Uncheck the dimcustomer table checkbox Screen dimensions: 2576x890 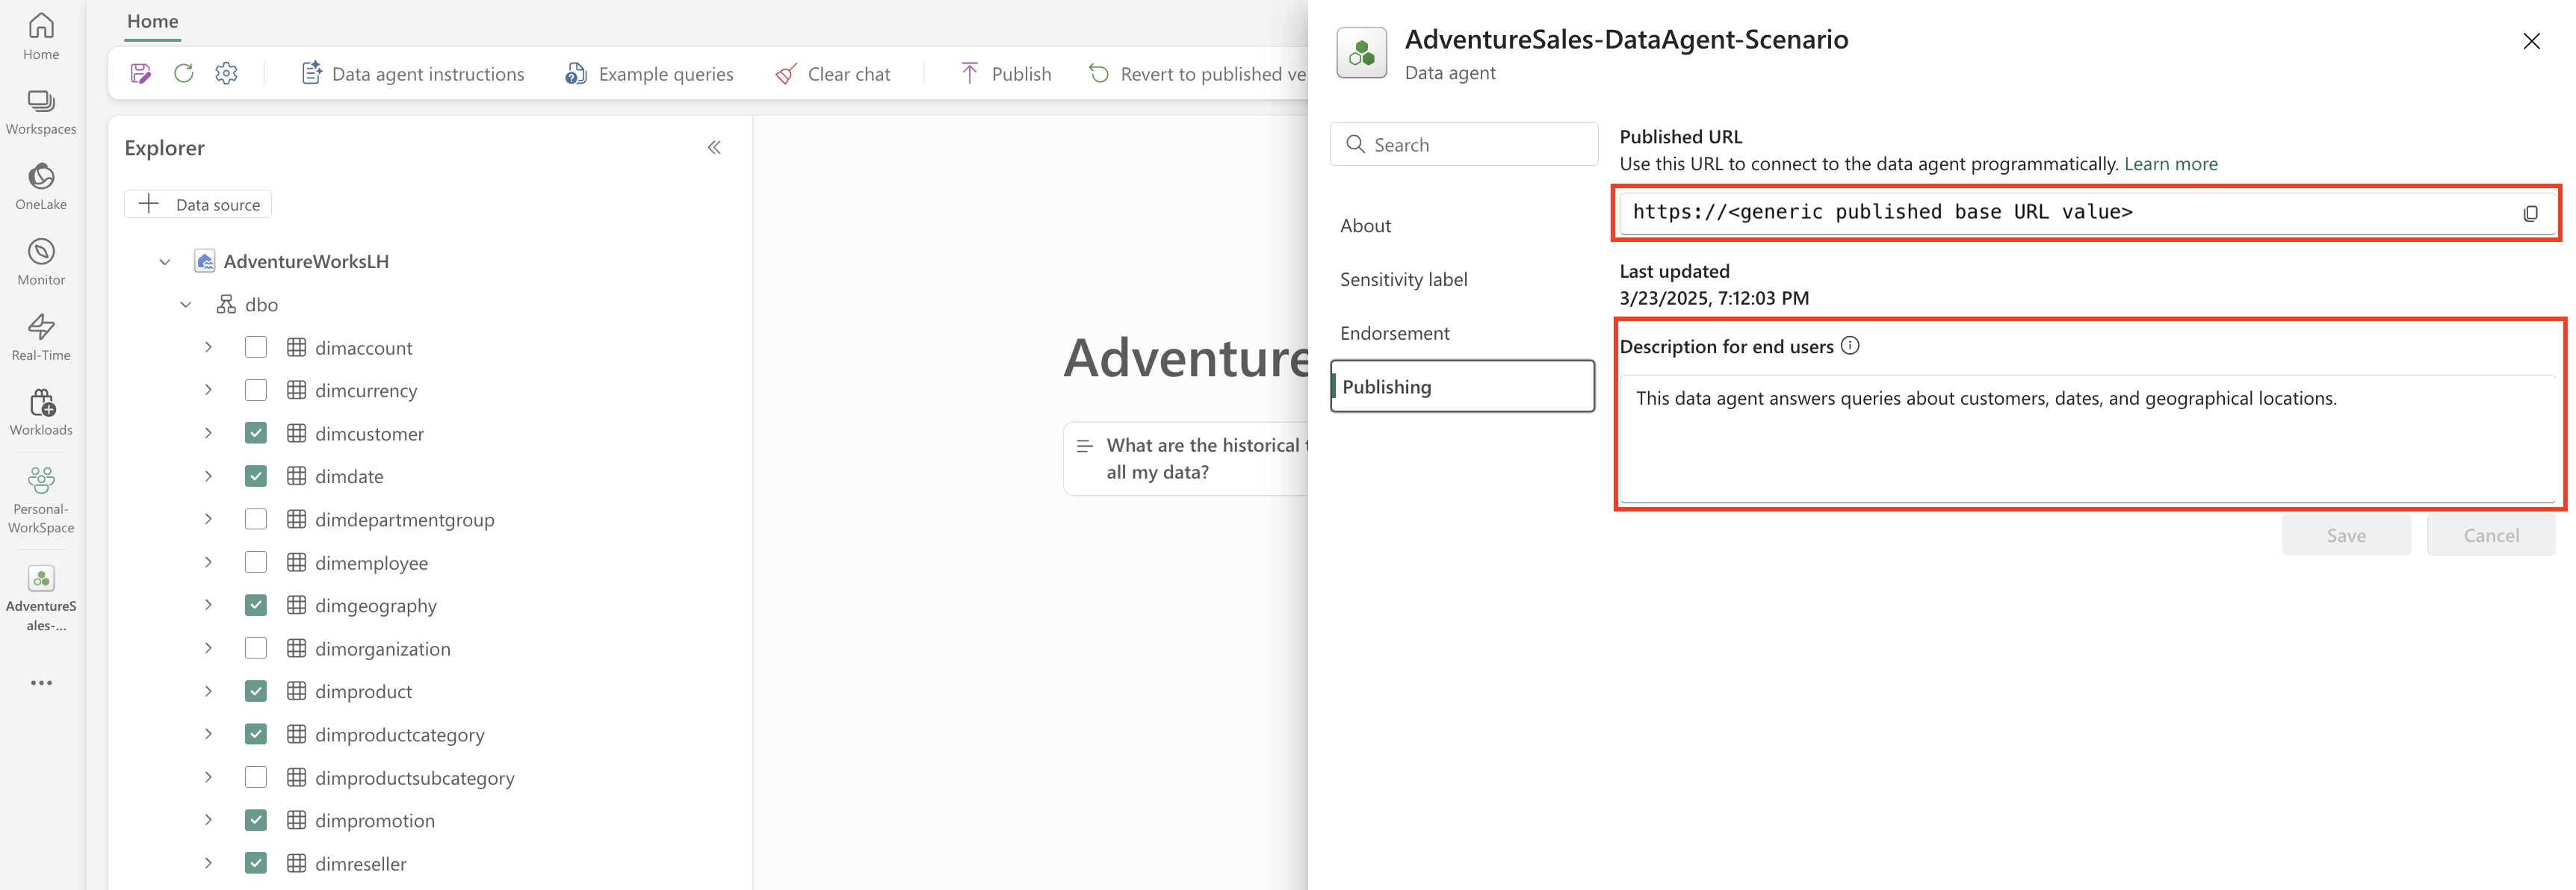pos(256,434)
